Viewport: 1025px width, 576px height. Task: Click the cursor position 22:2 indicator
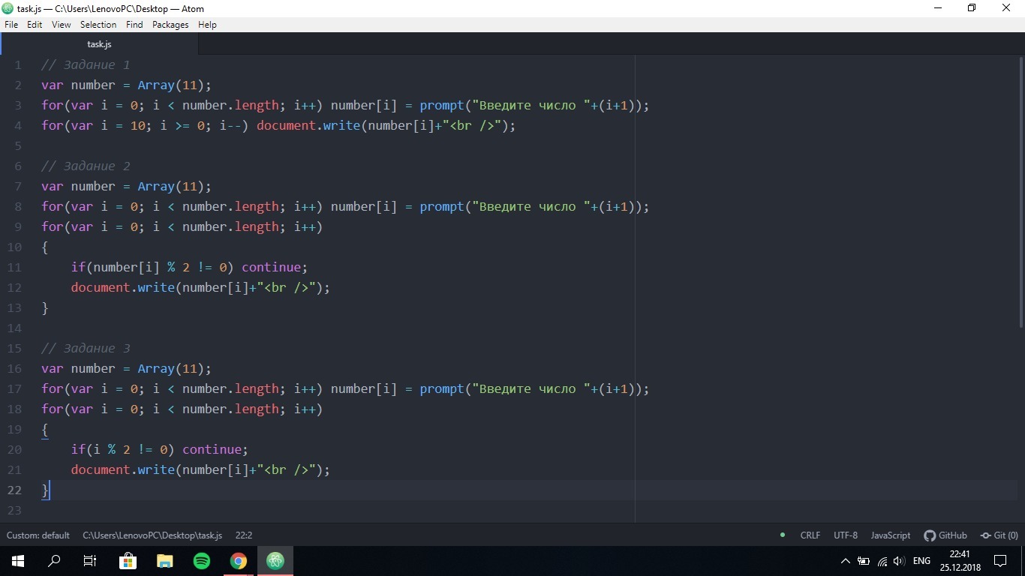coord(244,535)
